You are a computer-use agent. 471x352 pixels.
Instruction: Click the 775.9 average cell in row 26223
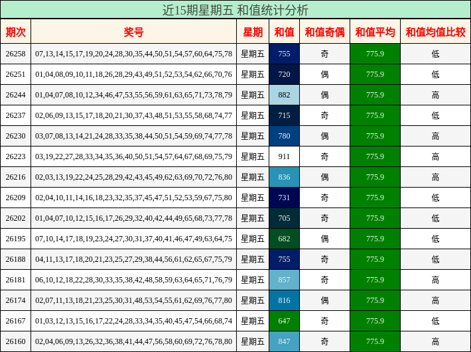(x=375, y=156)
